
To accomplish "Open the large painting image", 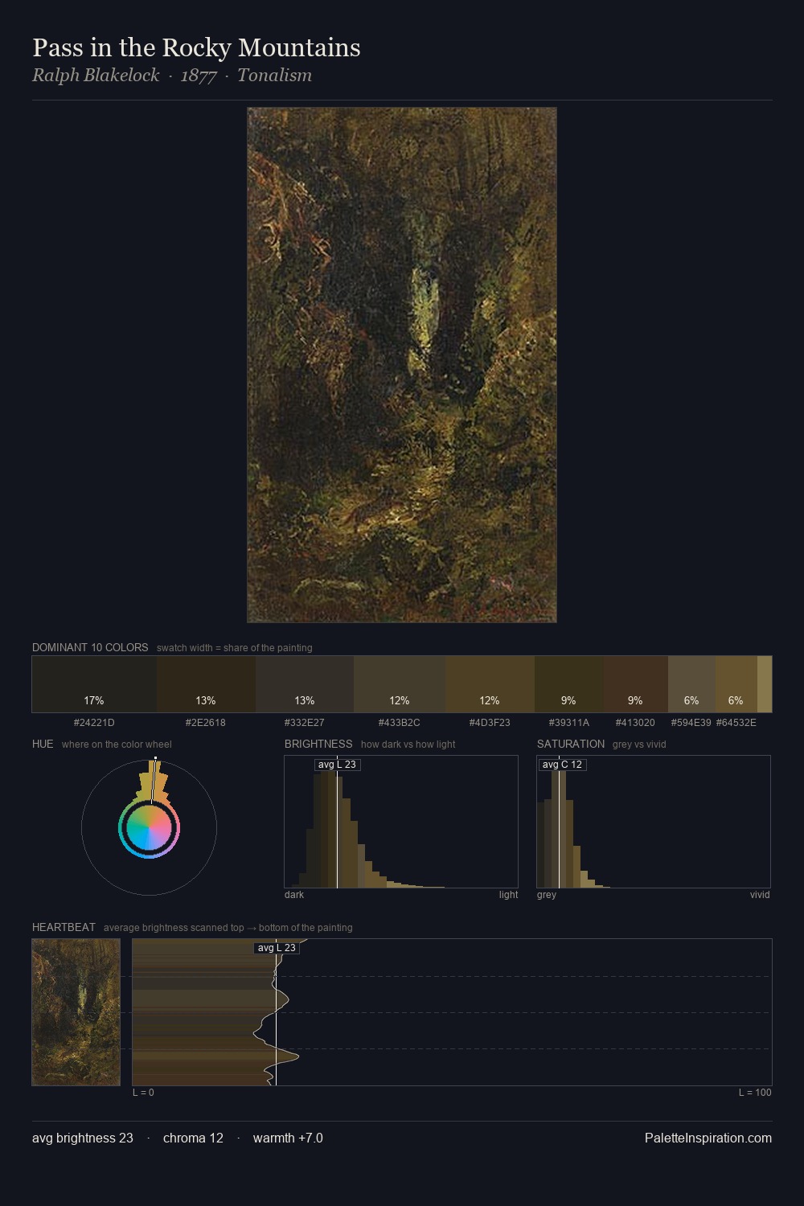I will tap(402, 365).
